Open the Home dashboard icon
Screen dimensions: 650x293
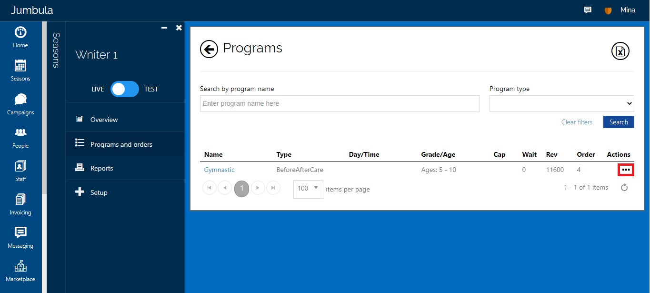pos(20,38)
